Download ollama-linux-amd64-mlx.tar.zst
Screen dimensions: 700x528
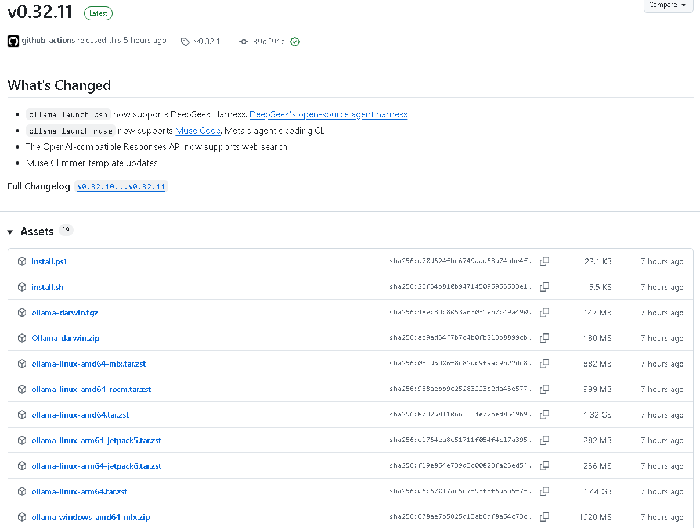pyautogui.click(x=89, y=364)
